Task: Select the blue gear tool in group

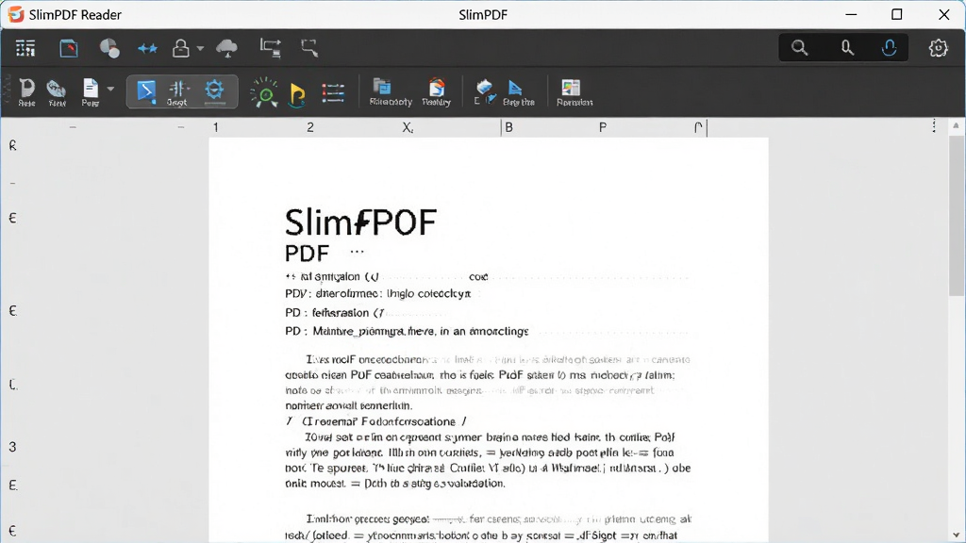Action: click(214, 91)
